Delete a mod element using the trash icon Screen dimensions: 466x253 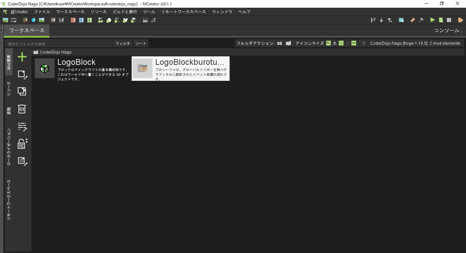(x=22, y=109)
